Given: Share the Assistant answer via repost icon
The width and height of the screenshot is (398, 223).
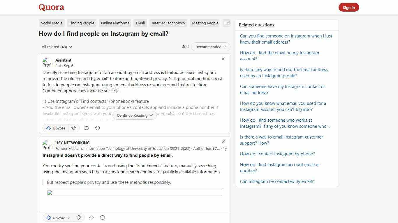Looking at the screenshot, I should 98,128.
